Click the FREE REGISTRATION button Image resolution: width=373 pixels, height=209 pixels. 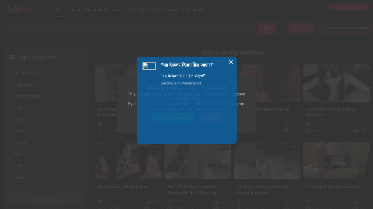[x=346, y=28]
